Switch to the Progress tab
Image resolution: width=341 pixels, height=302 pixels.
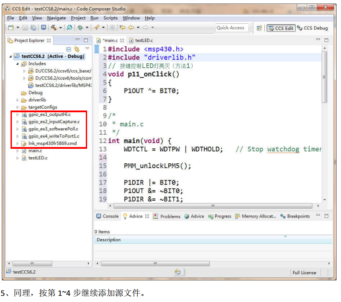coord(220,217)
